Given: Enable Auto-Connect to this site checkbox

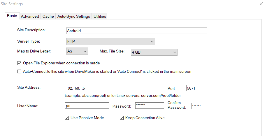Looking at the screenshot, I should [19, 72].
